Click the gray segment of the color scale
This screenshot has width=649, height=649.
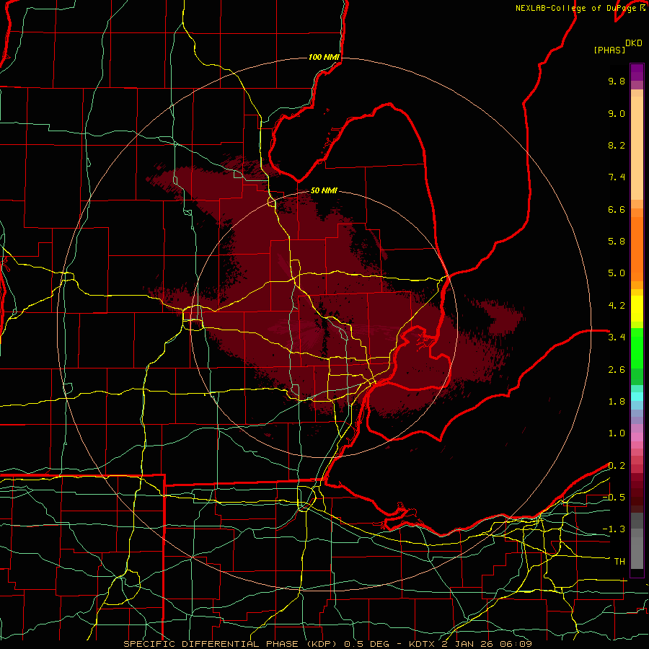tap(637, 540)
